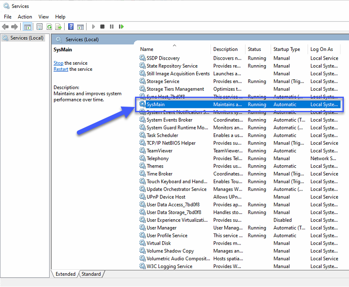
Task: Click TeamViewer... description cell
Action: pyautogui.click(x=228, y=151)
